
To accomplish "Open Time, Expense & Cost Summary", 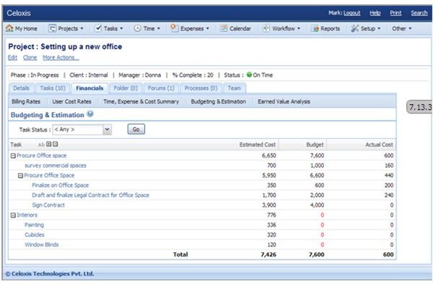I will (x=141, y=101).
